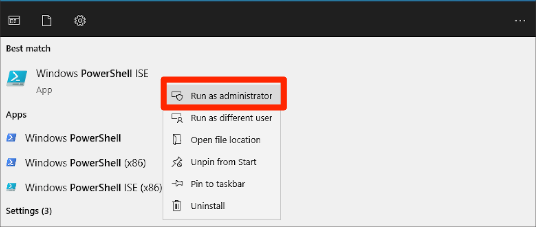Click the Apps filter icon in top bar
Image resolution: width=536 pixels, height=227 pixels.
click(x=14, y=21)
